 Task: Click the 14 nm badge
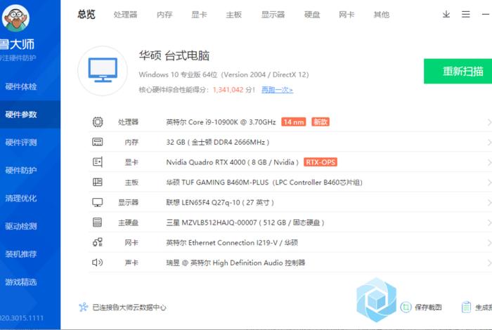tap(294, 122)
